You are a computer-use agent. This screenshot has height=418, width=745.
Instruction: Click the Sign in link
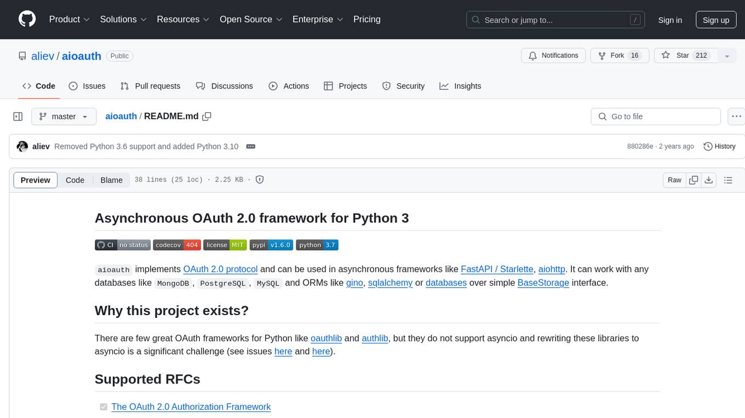click(670, 20)
